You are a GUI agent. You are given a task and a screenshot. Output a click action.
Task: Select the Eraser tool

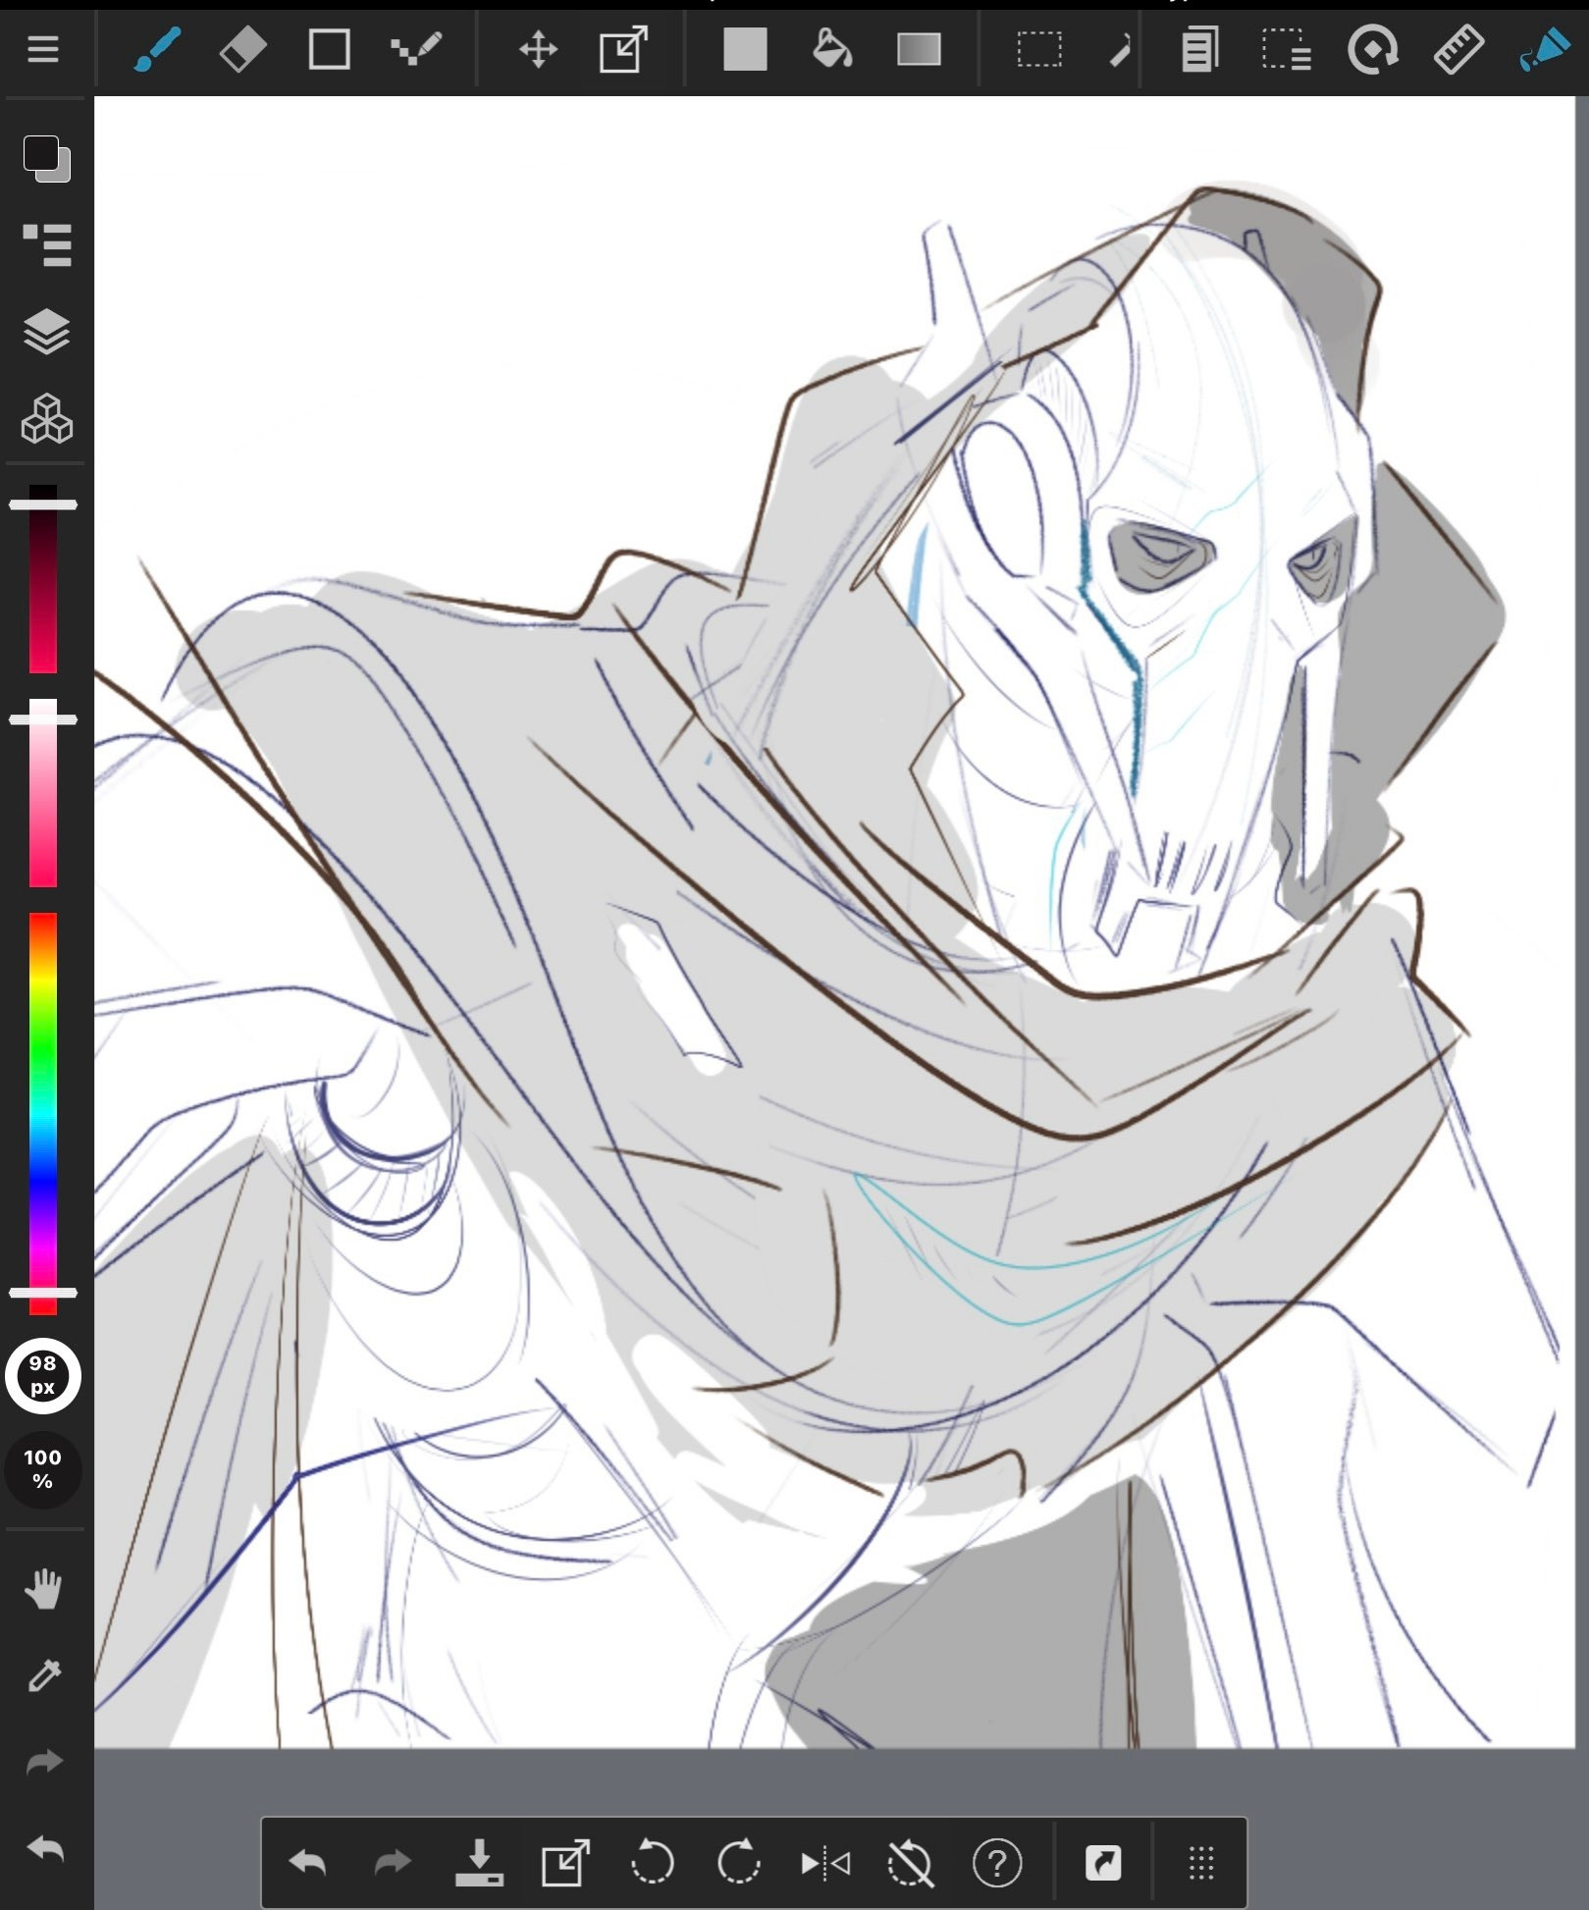[242, 49]
